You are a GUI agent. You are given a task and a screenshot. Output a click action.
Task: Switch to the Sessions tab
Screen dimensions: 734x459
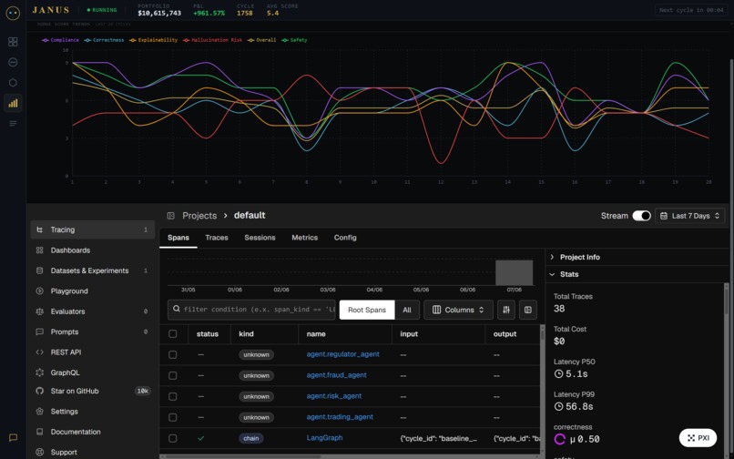tap(260, 238)
